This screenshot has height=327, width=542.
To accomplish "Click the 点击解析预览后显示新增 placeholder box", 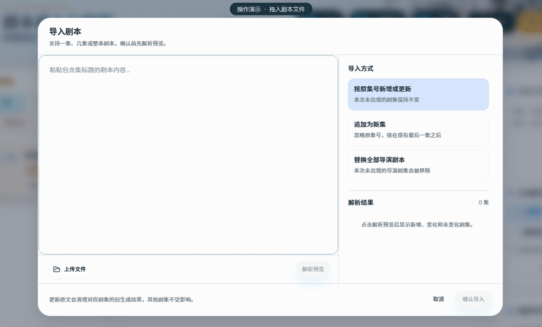I will click(x=418, y=225).
